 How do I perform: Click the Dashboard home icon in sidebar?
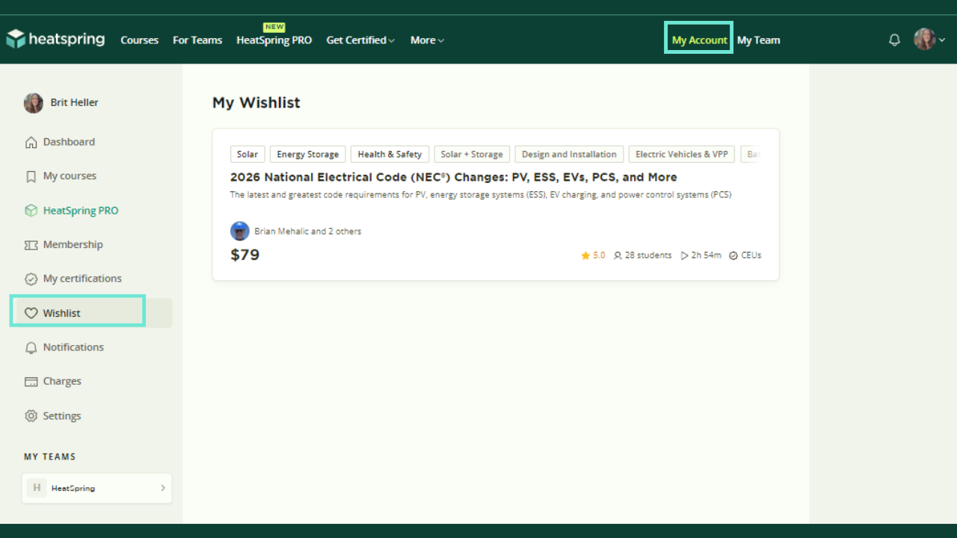tap(31, 142)
